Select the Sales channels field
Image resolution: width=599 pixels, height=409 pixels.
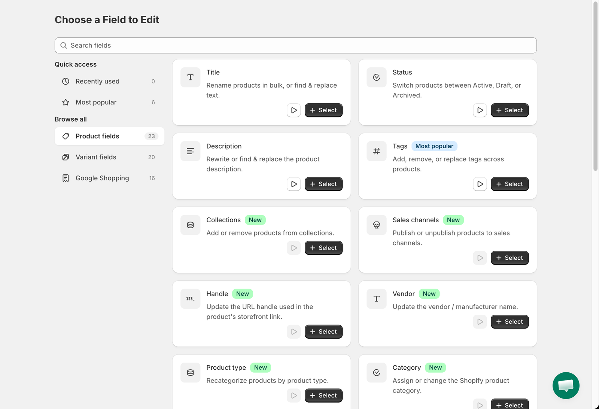click(510, 258)
